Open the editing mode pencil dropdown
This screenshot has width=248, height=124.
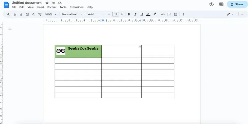coord(230,14)
